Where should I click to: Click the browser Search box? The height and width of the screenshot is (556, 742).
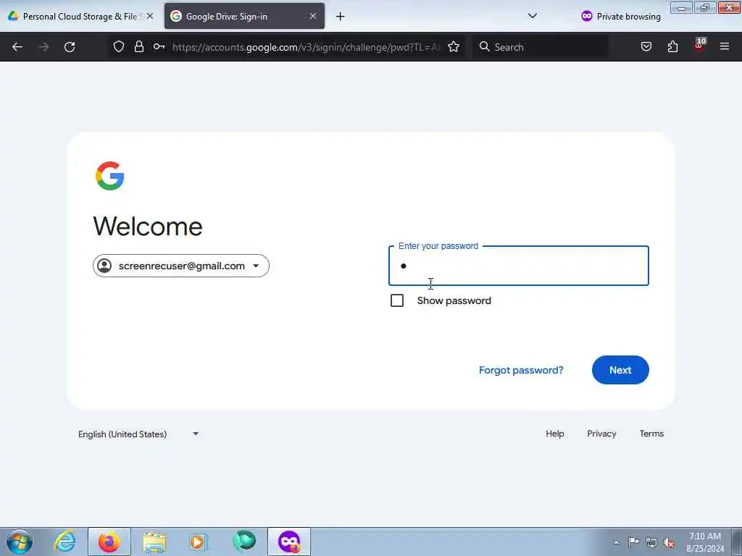click(541, 47)
